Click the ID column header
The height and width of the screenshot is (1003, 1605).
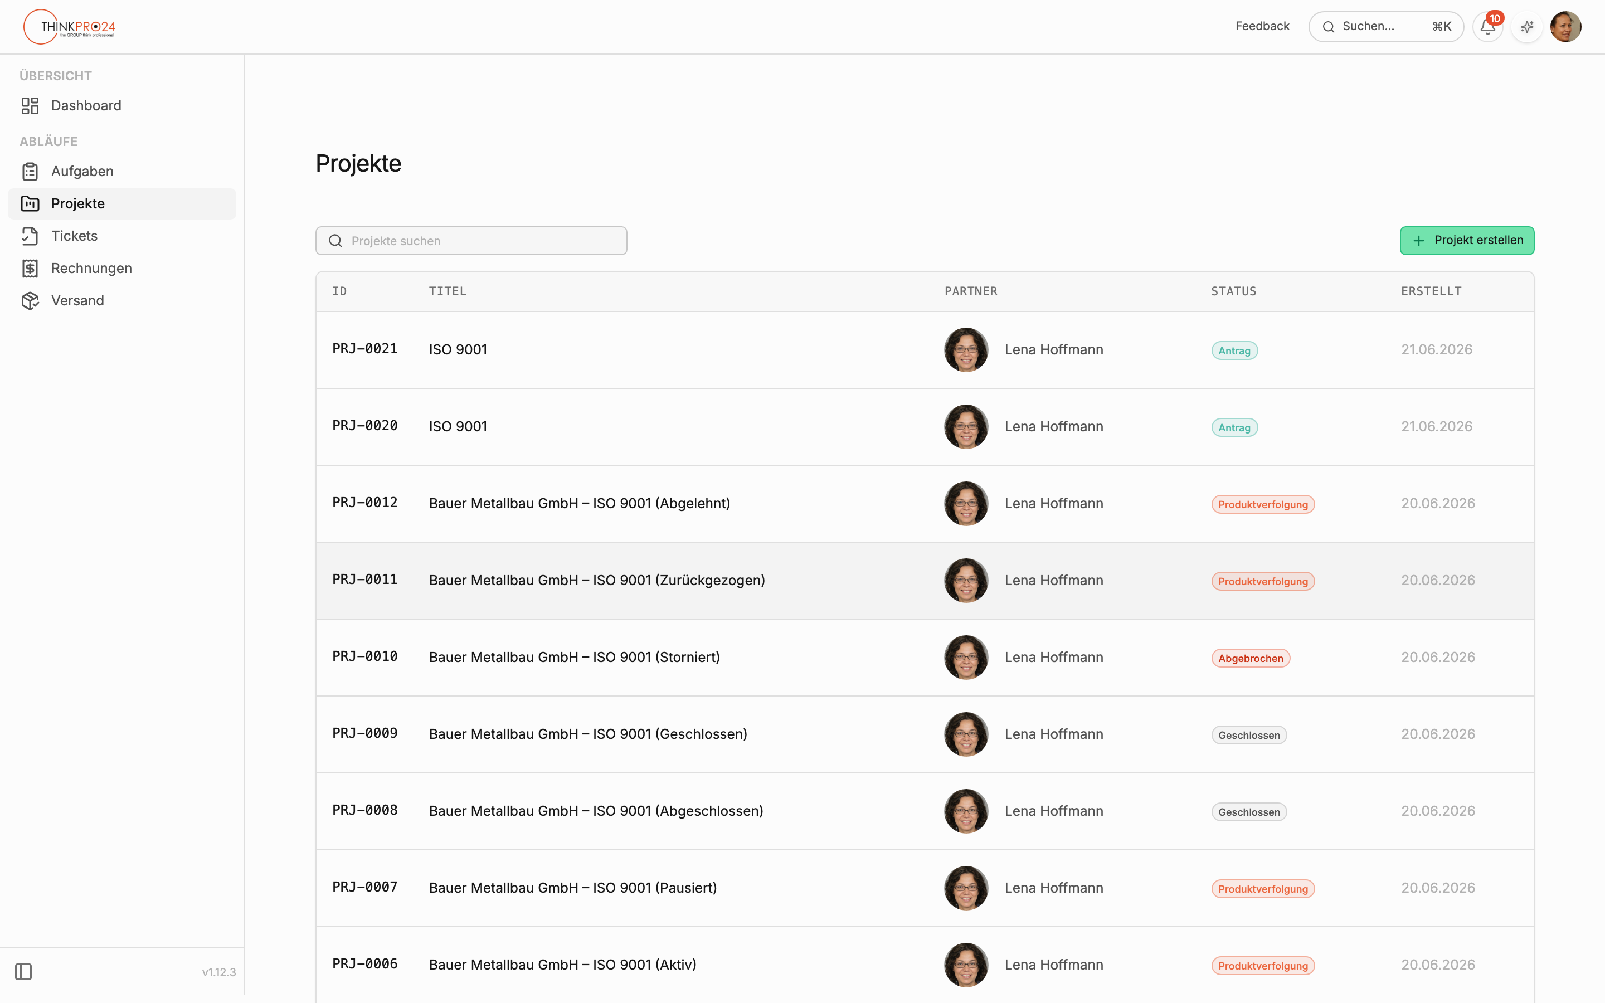click(339, 291)
